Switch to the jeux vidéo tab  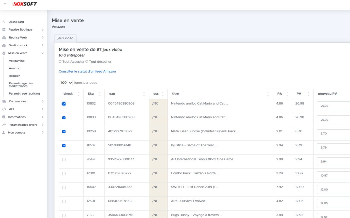[65, 38]
